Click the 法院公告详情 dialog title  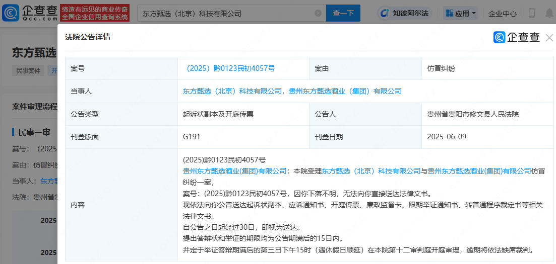click(x=88, y=37)
